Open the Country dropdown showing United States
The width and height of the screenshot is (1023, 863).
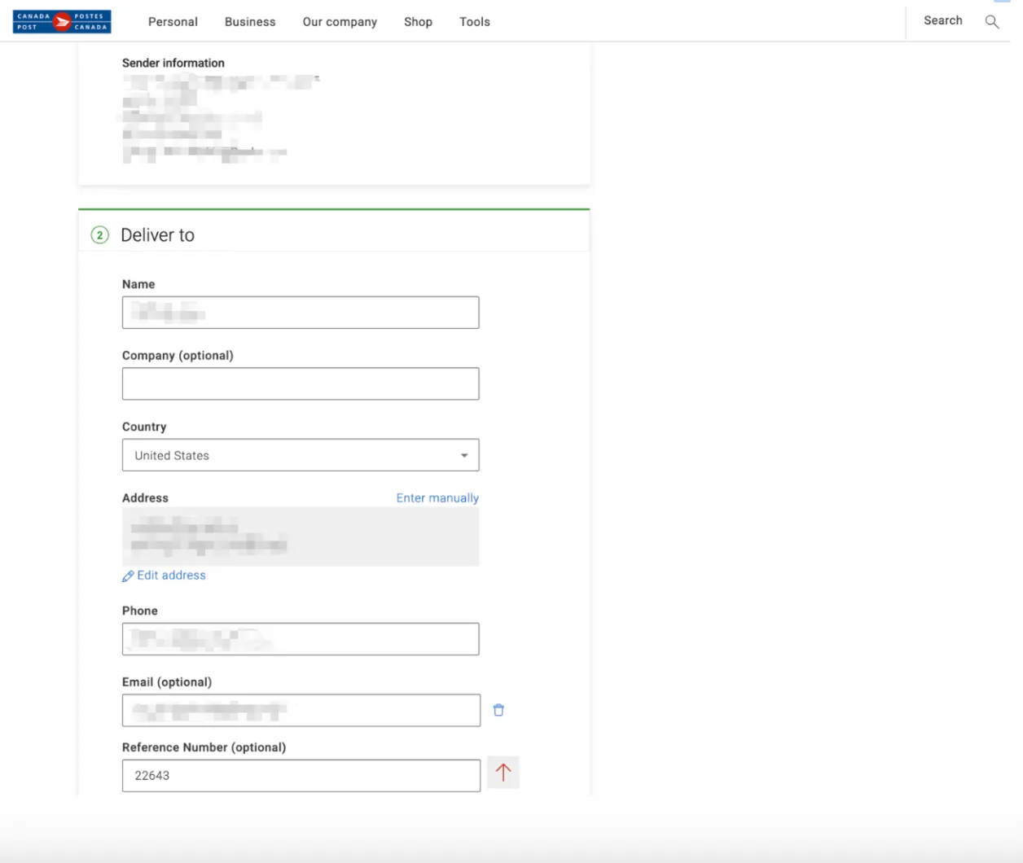tap(300, 455)
